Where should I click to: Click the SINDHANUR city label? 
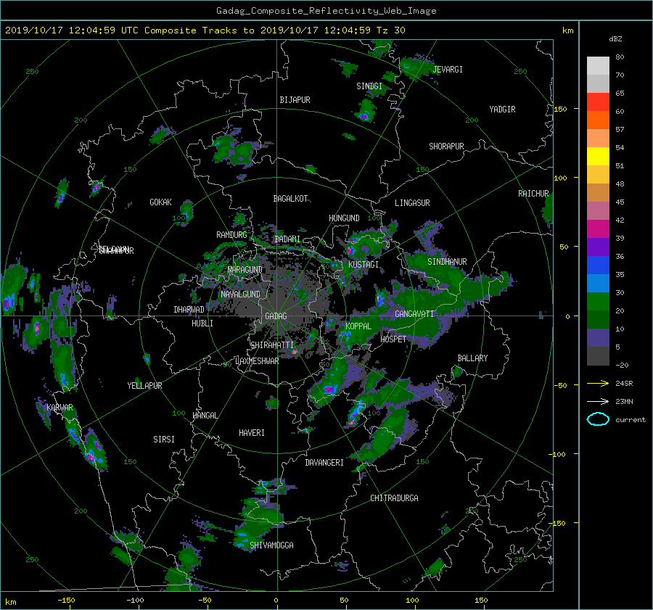coord(447,262)
